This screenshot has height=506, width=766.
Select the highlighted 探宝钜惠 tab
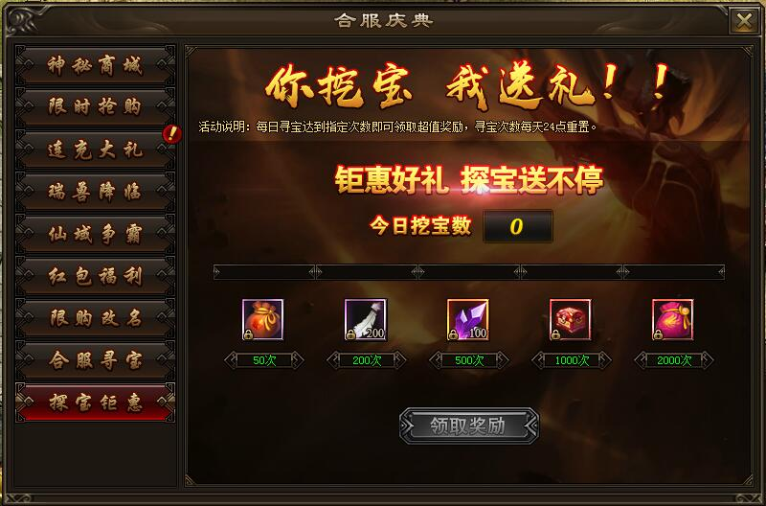(95, 402)
